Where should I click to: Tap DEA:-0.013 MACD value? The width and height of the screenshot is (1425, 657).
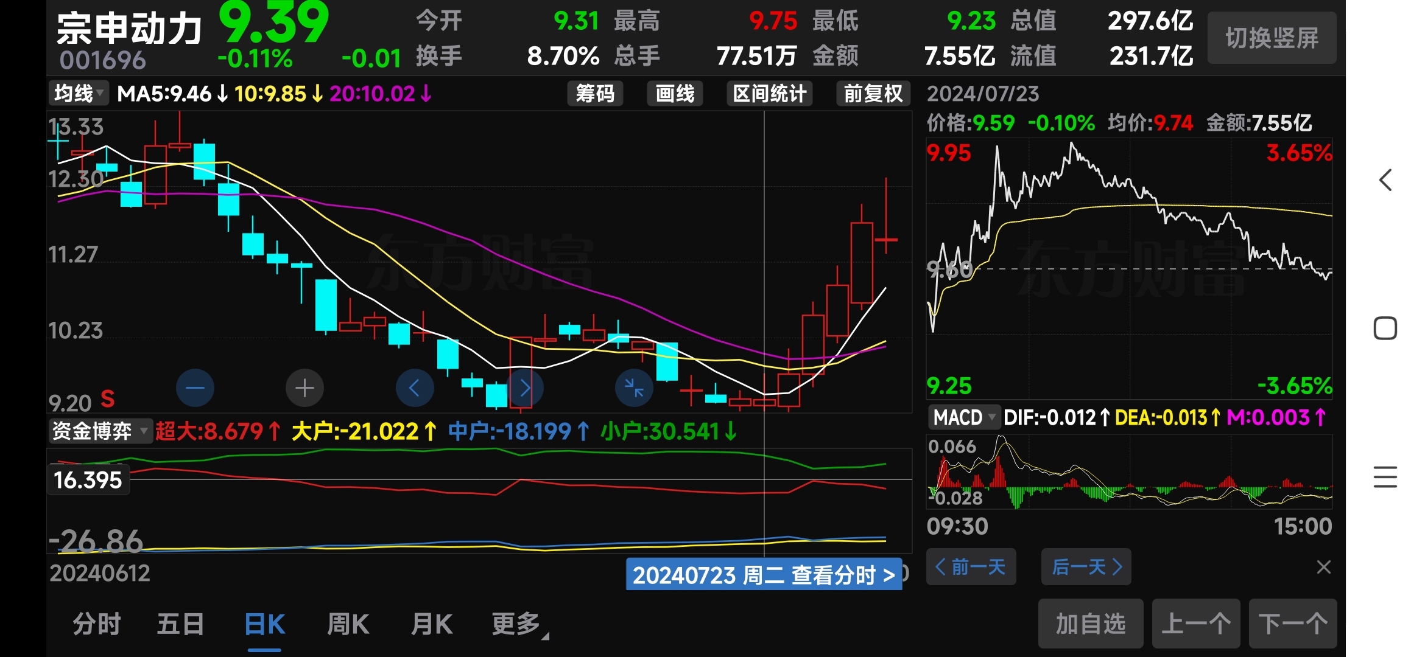[1167, 417]
